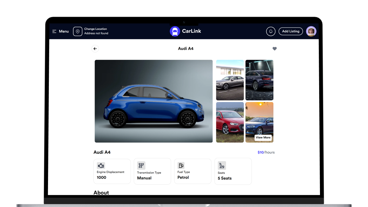Open the sunset blue Audi thumbnail
Image resolution: width=368 pixels, height=207 pixels.
tap(259, 122)
